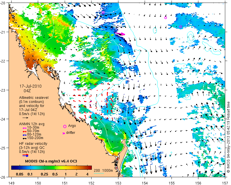Click the 'Altimetric sealevel' legend text
This screenshot has width=231, height=185.
pyautogui.click(x=34, y=98)
